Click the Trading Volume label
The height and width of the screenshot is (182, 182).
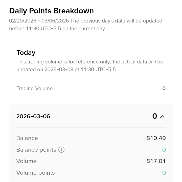(35, 88)
